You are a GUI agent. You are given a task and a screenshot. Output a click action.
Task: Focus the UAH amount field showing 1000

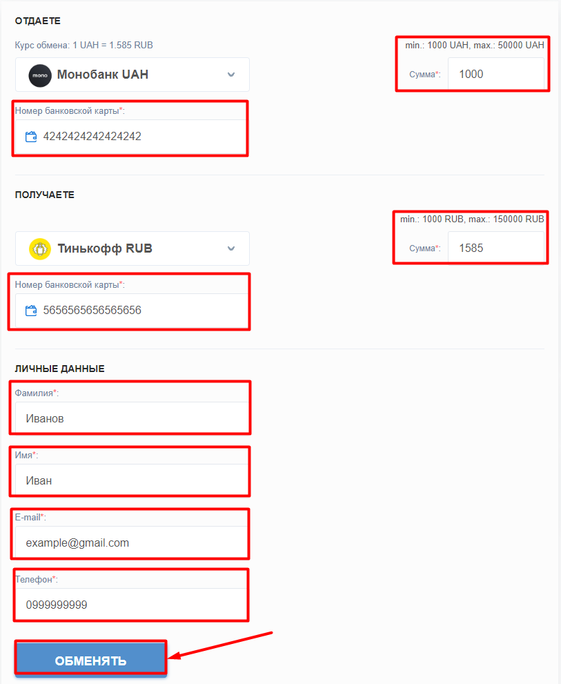click(496, 74)
